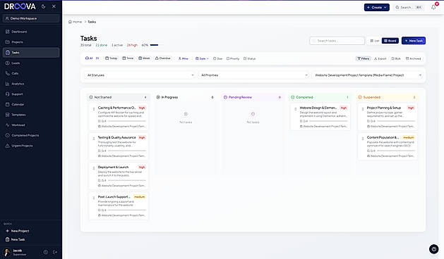Select the Week filter tab
Viewport: 444px width, 259px height.
(144, 58)
